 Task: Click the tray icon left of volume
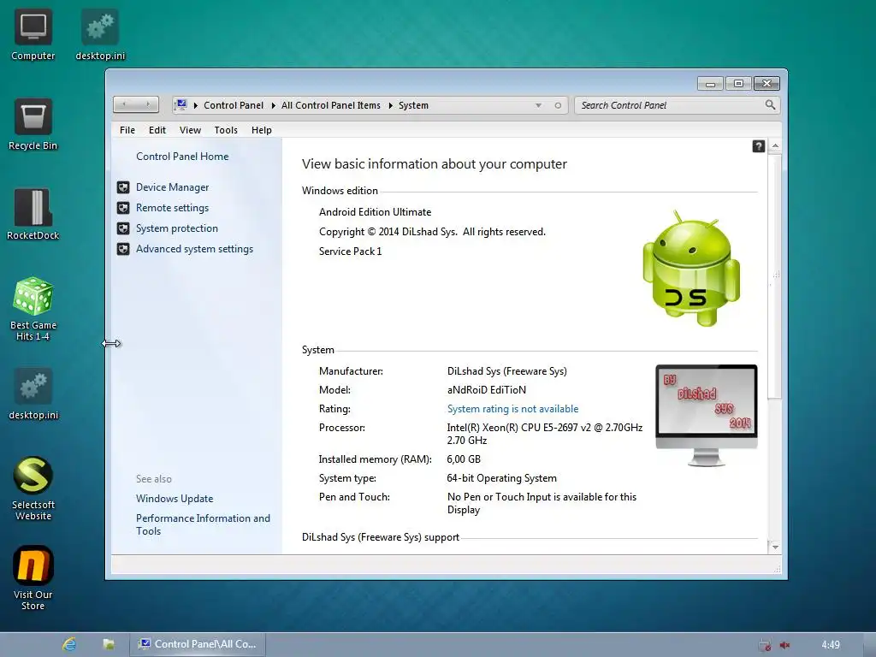(765, 645)
